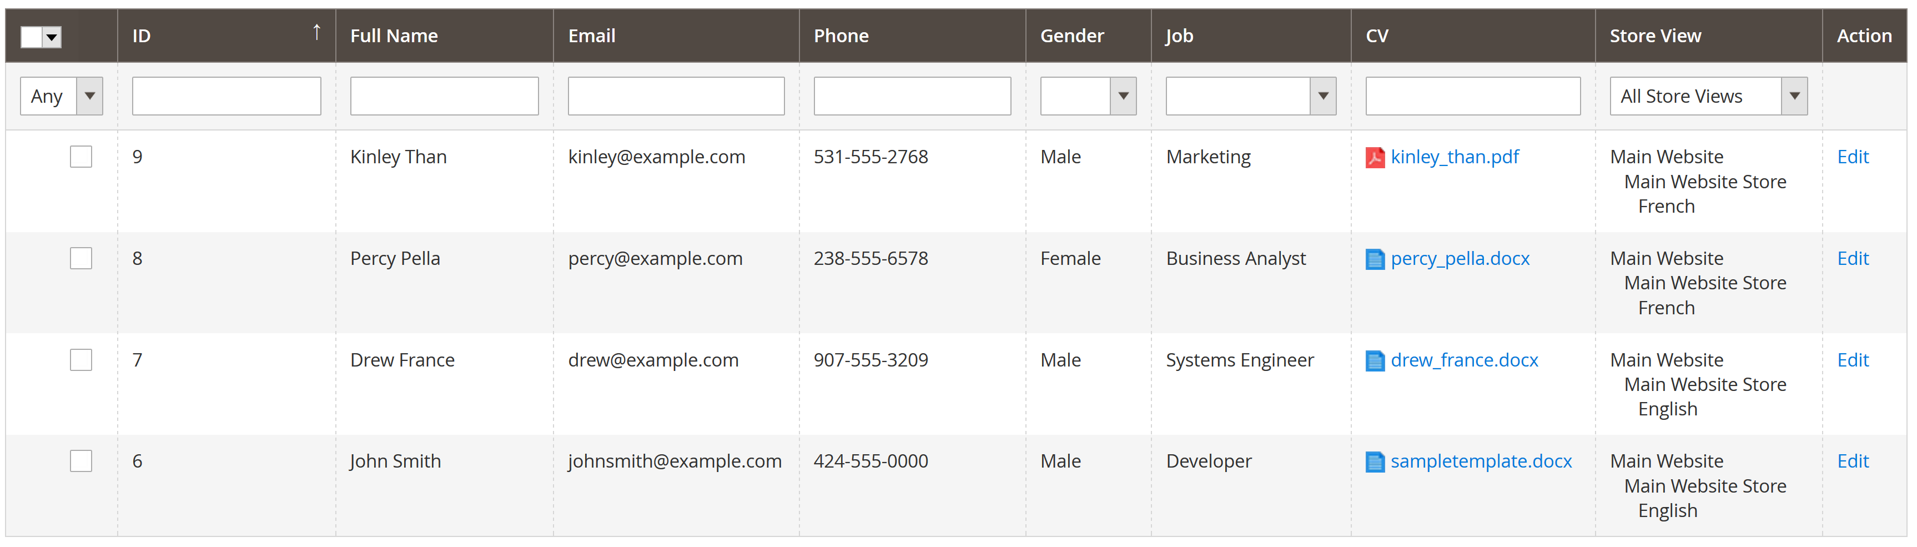Open the All Store Views dropdown

pos(1708,96)
